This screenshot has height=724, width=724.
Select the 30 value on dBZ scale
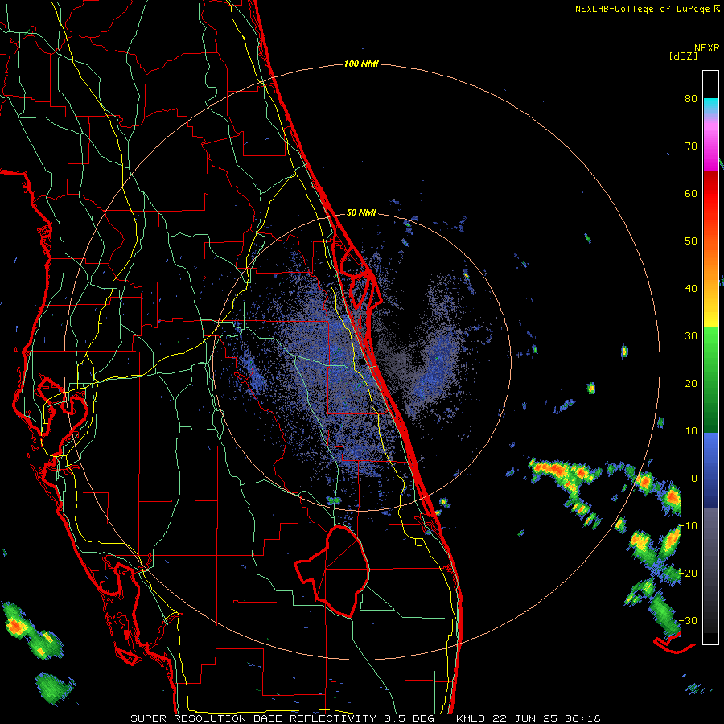pyautogui.click(x=691, y=336)
